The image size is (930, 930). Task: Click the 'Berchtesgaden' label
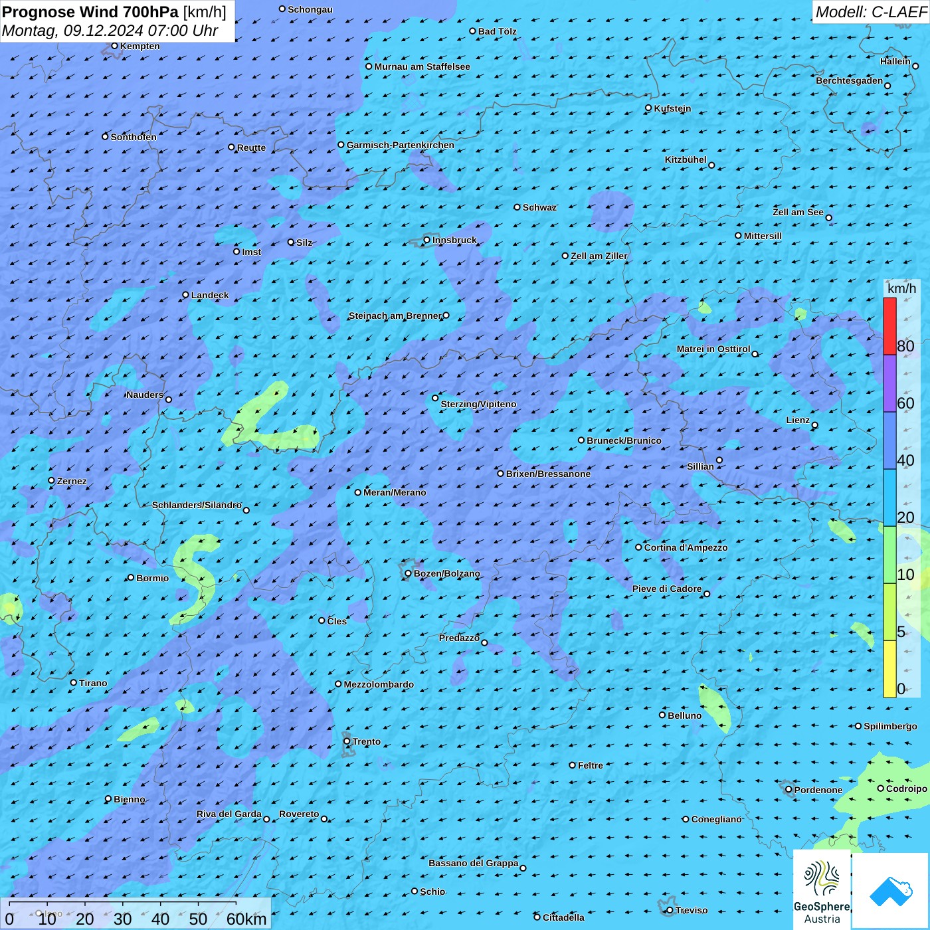[850, 80]
